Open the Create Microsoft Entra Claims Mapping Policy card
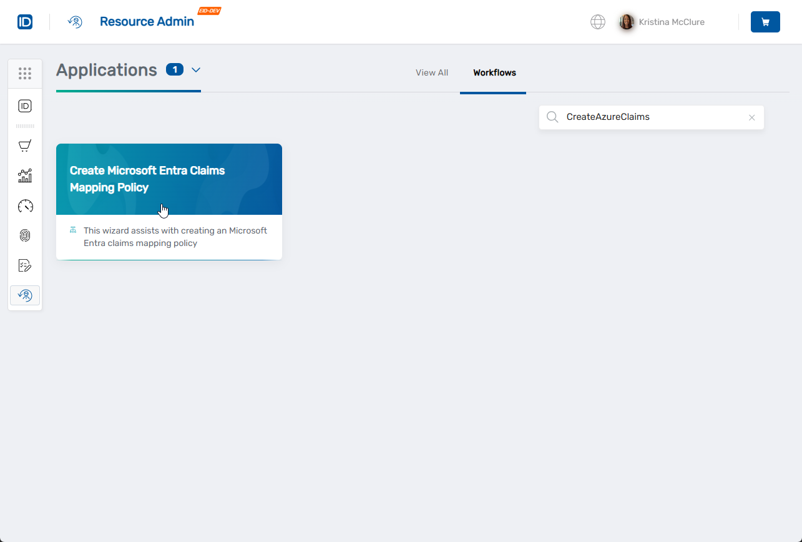 coord(169,201)
